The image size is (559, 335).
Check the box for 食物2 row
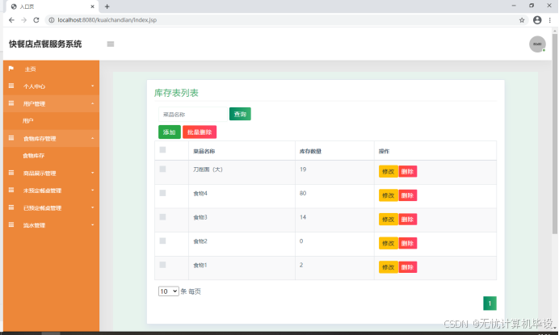[162, 241]
